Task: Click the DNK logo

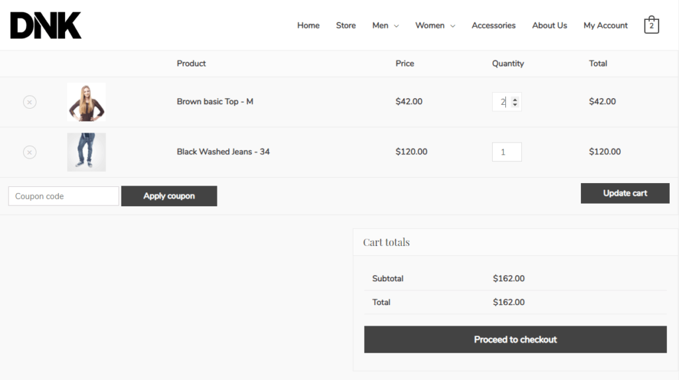Action: click(46, 25)
